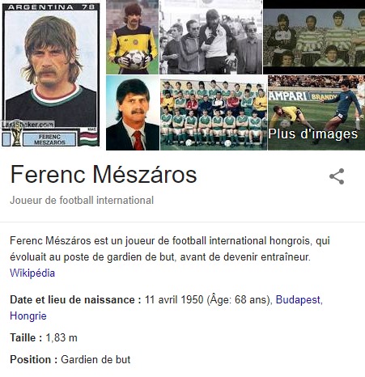This screenshot has height=377, width=365.
Task: Open the striped-shirt team lineup photo
Action: (x=314, y=37)
